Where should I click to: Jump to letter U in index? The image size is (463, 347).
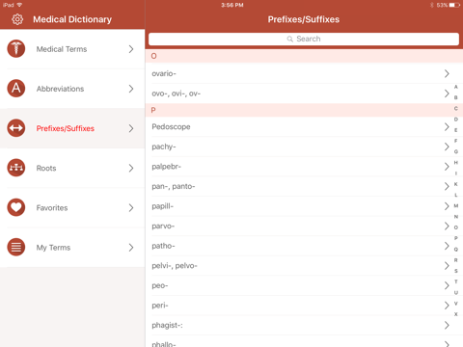(456, 293)
